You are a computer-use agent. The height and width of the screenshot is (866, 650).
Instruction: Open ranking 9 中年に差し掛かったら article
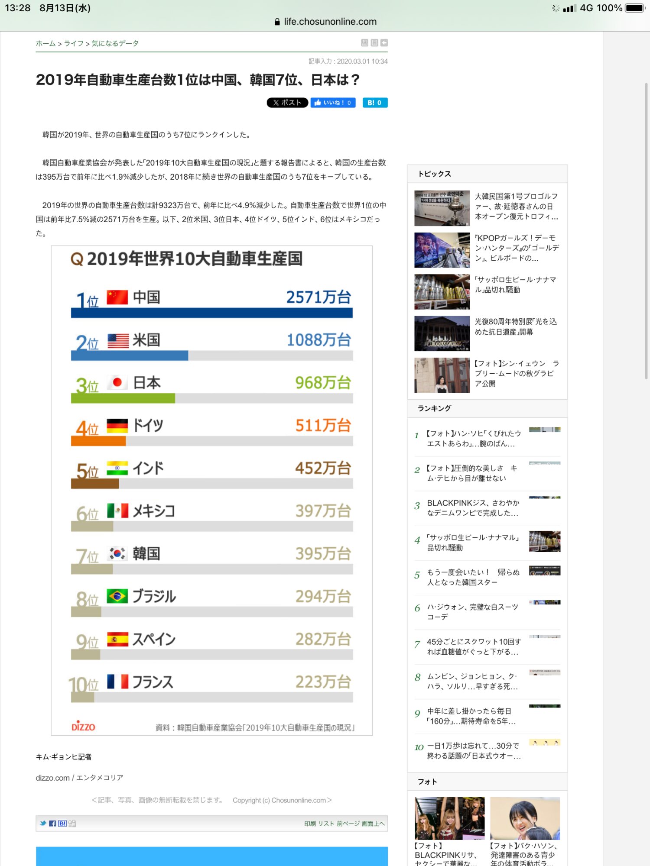pyautogui.click(x=471, y=716)
